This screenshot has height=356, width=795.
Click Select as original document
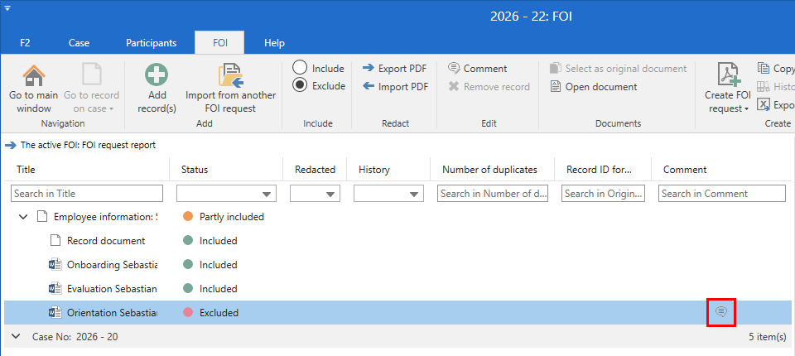(x=618, y=69)
